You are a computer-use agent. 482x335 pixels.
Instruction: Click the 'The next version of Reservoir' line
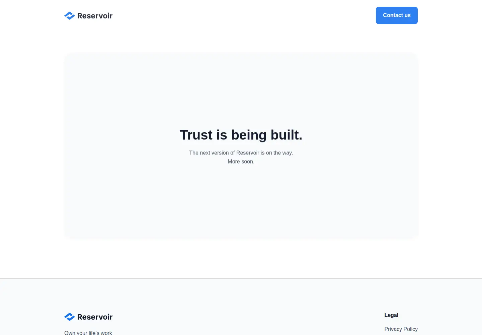pyautogui.click(x=241, y=153)
